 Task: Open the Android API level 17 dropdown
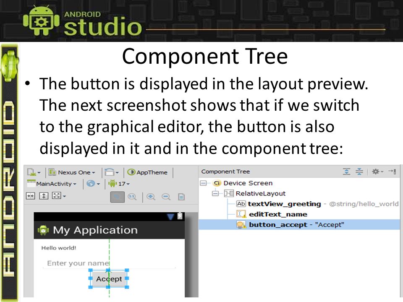pos(119,184)
